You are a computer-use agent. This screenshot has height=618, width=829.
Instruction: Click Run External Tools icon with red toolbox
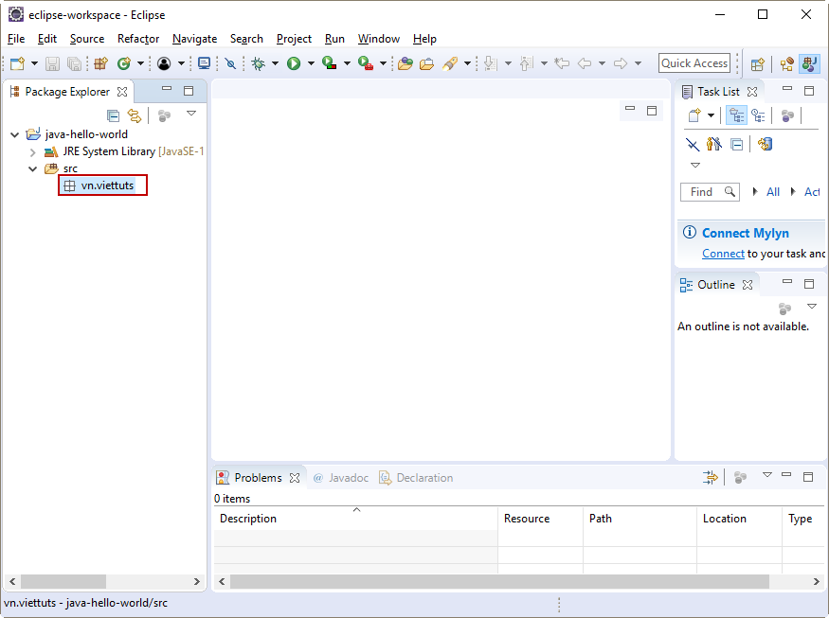point(366,64)
